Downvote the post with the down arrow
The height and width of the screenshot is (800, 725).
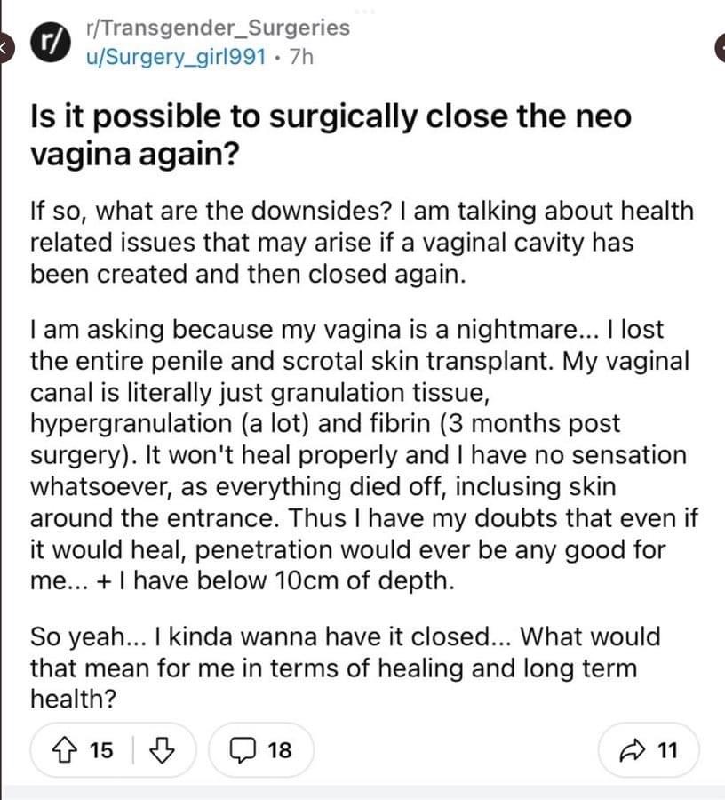162,750
